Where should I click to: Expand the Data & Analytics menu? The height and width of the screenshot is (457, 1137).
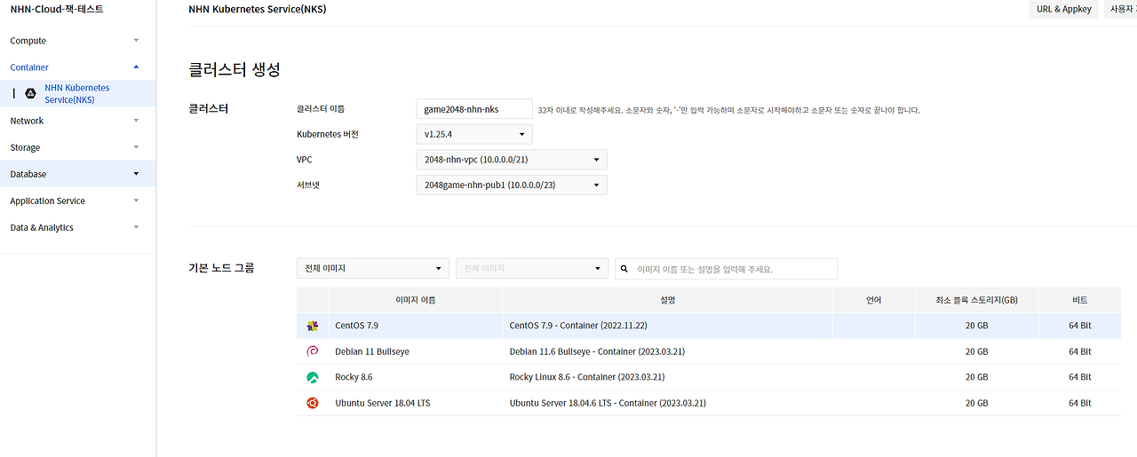tap(78, 227)
